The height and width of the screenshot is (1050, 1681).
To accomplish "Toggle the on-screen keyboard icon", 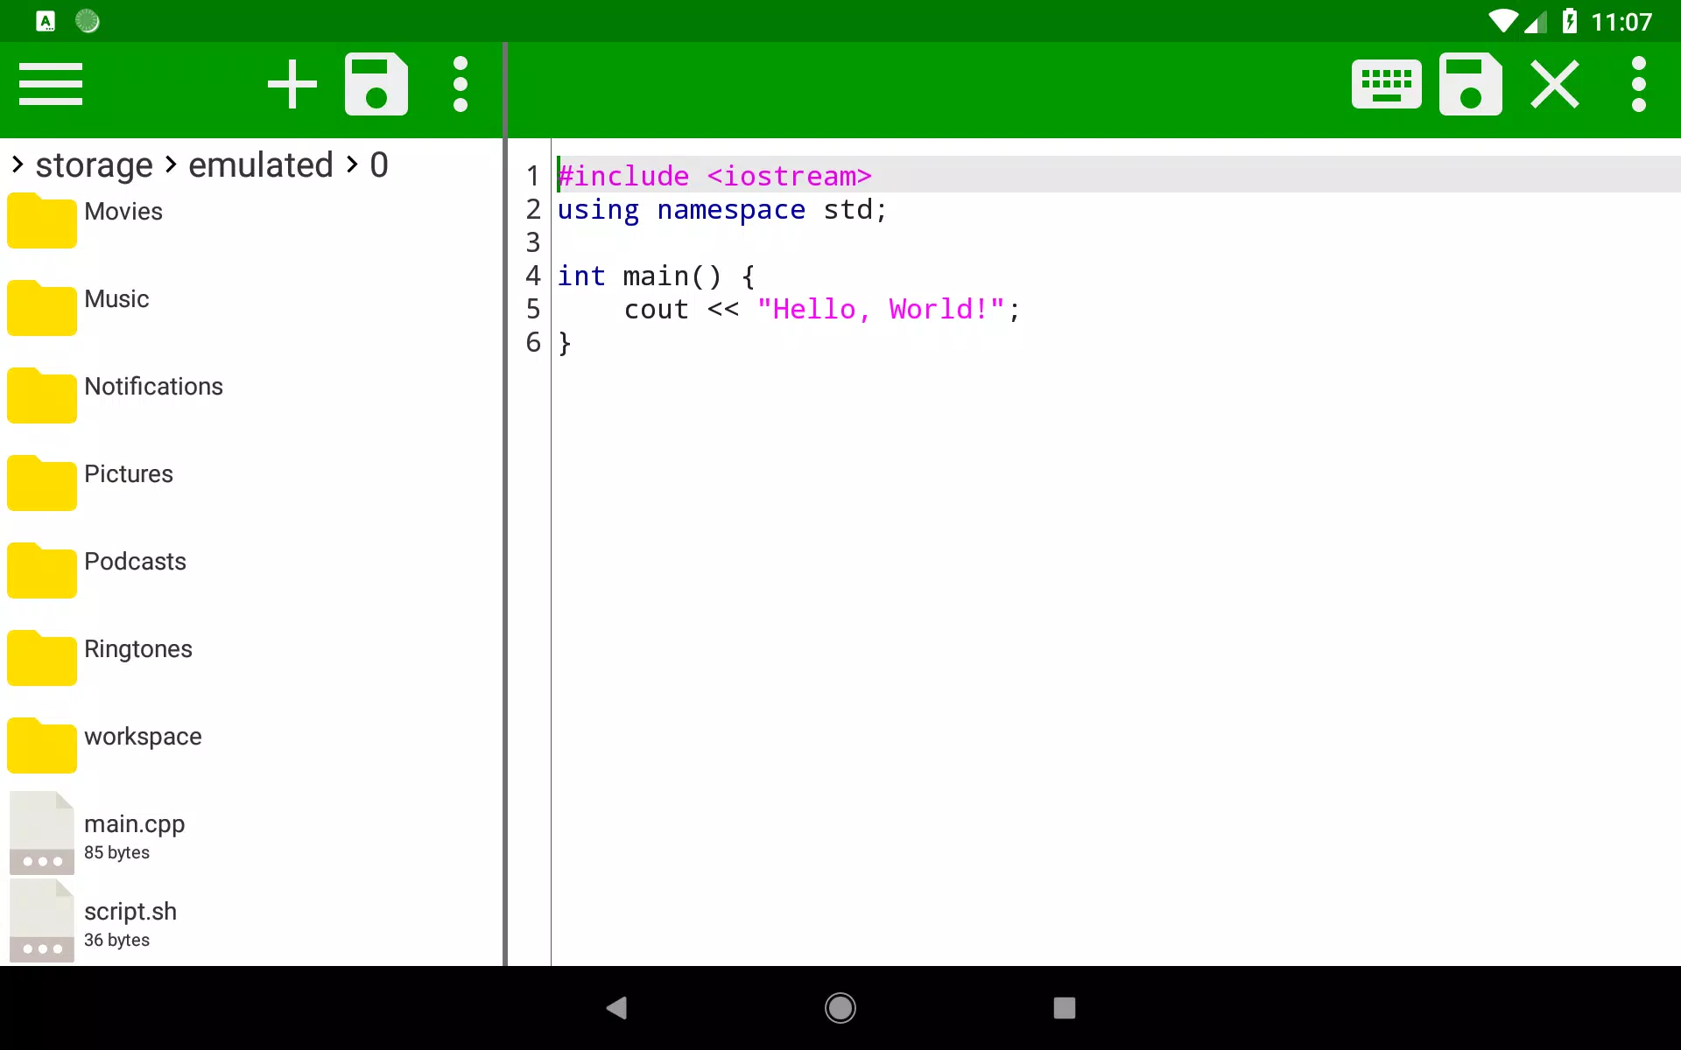I will click(1387, 84).
